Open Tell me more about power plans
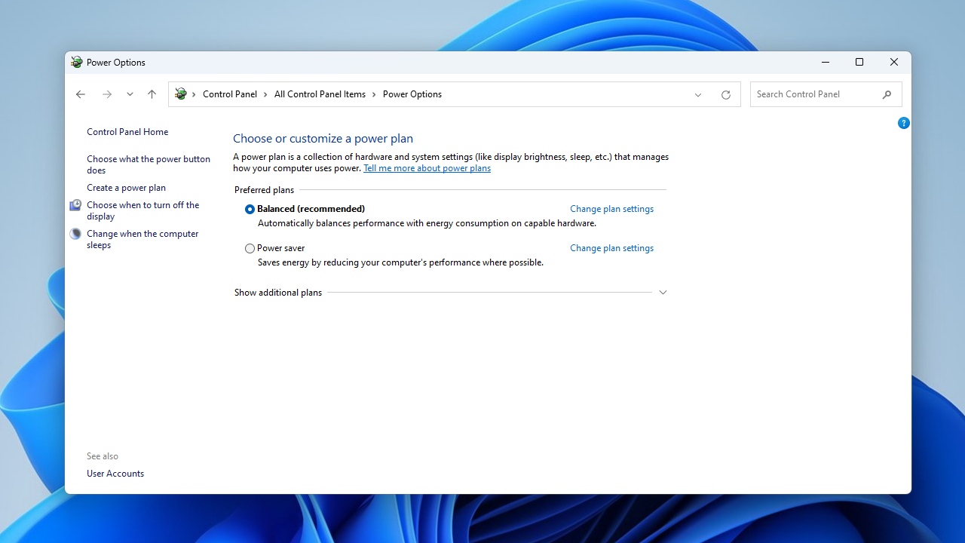The height and width of the screenshot is (543, 965). [x=427, y=168]
